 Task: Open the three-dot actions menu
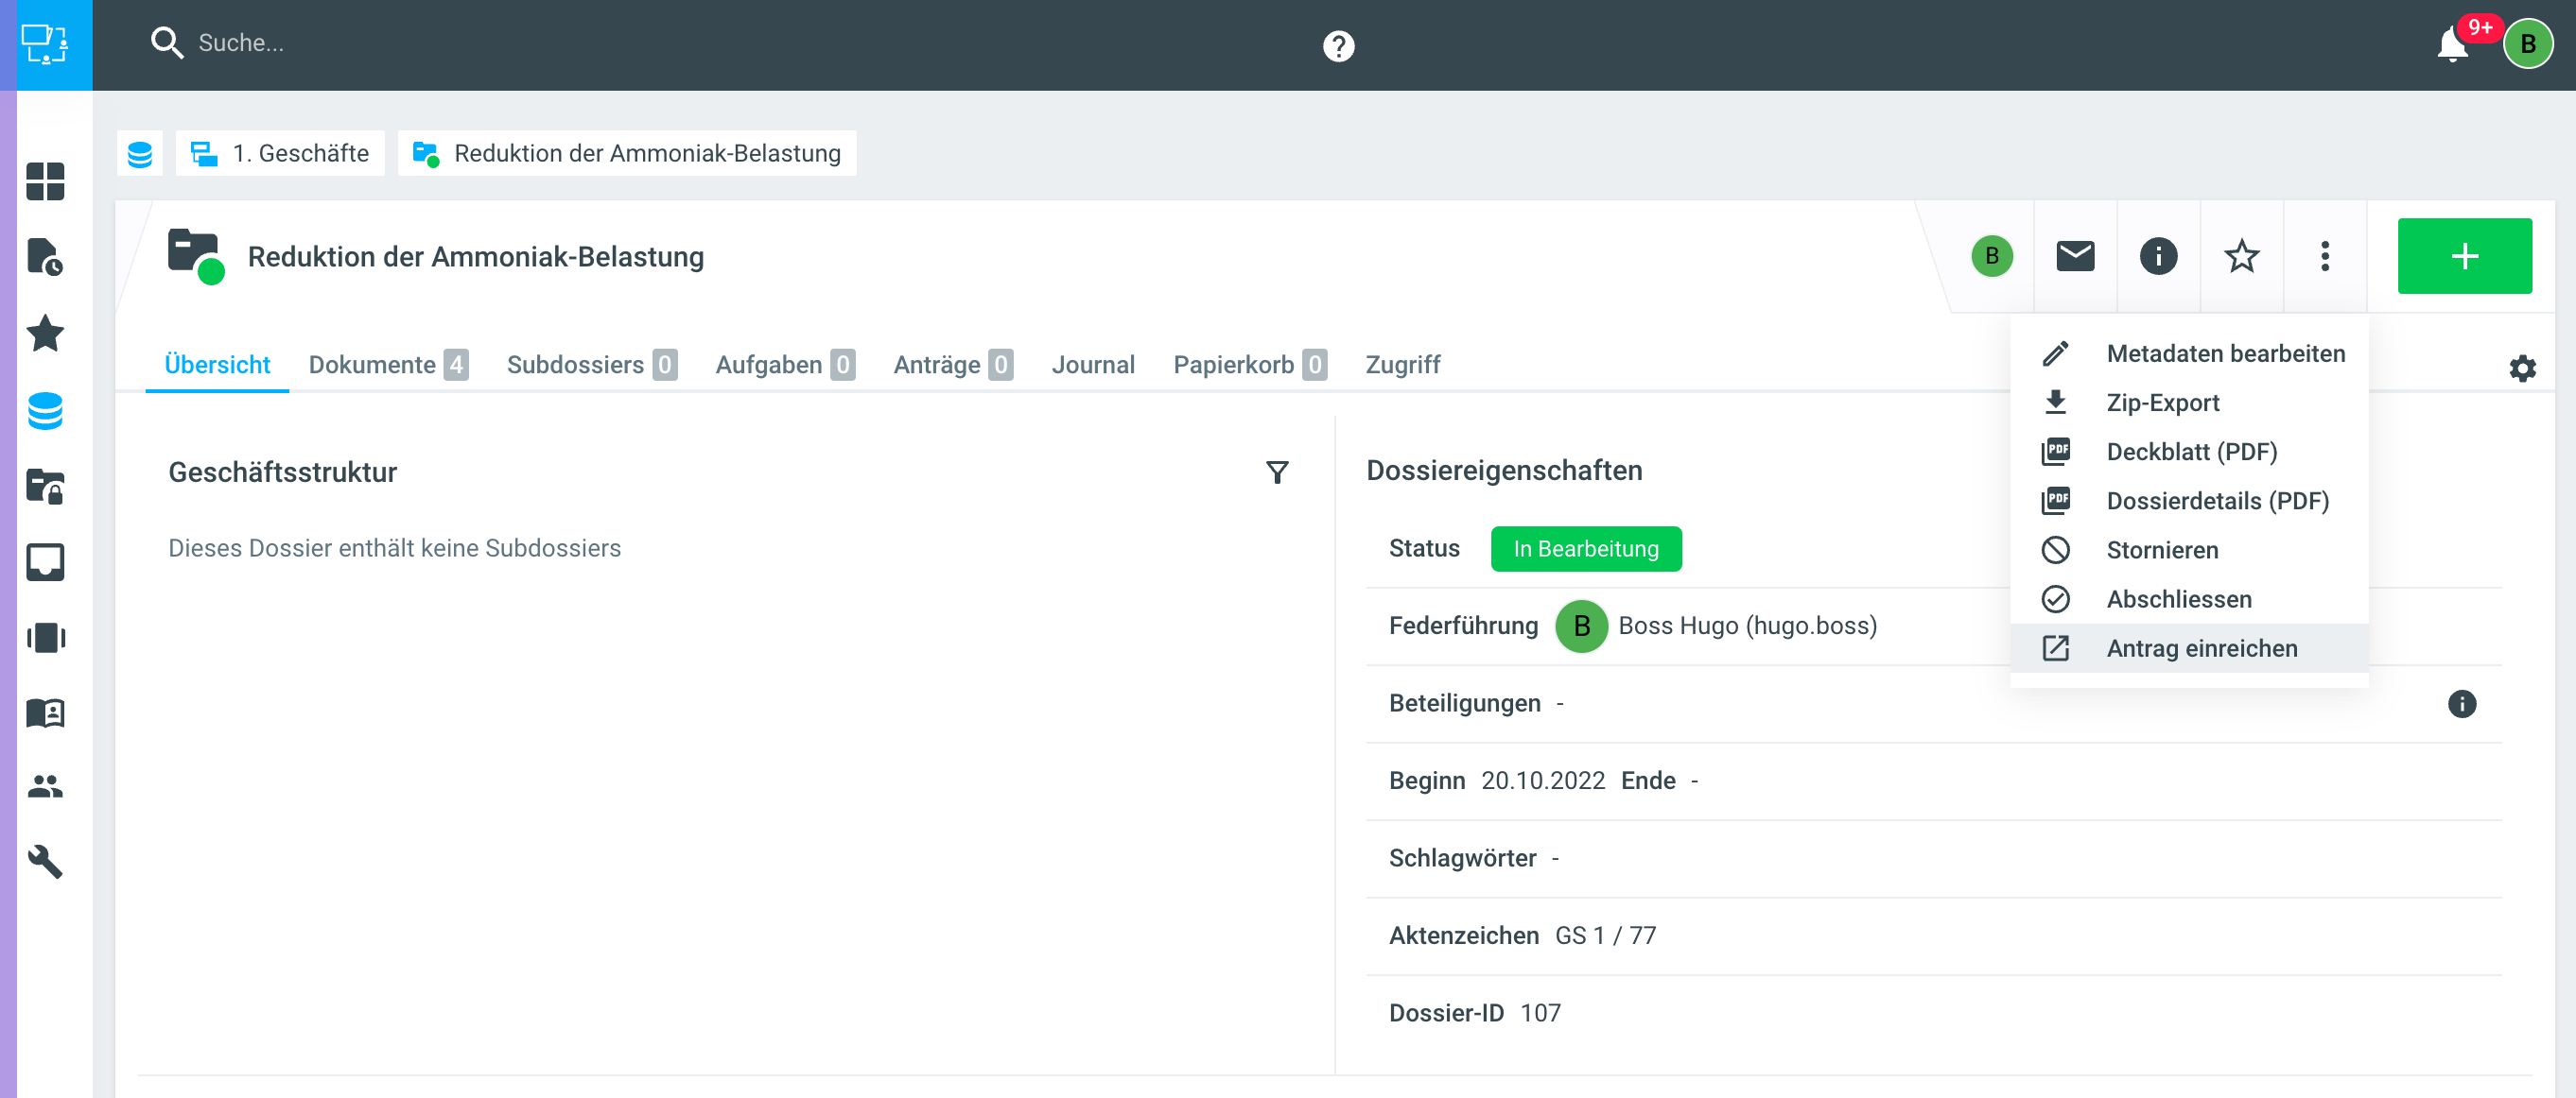2325,256
